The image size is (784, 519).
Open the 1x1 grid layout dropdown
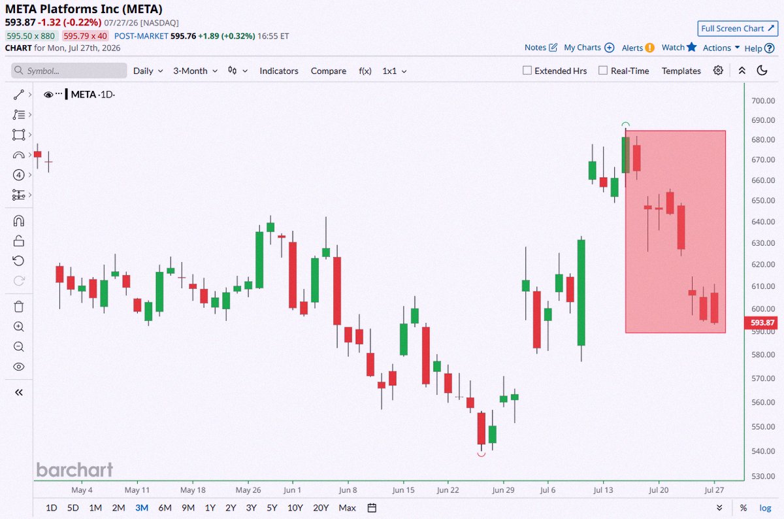point(395,71)
